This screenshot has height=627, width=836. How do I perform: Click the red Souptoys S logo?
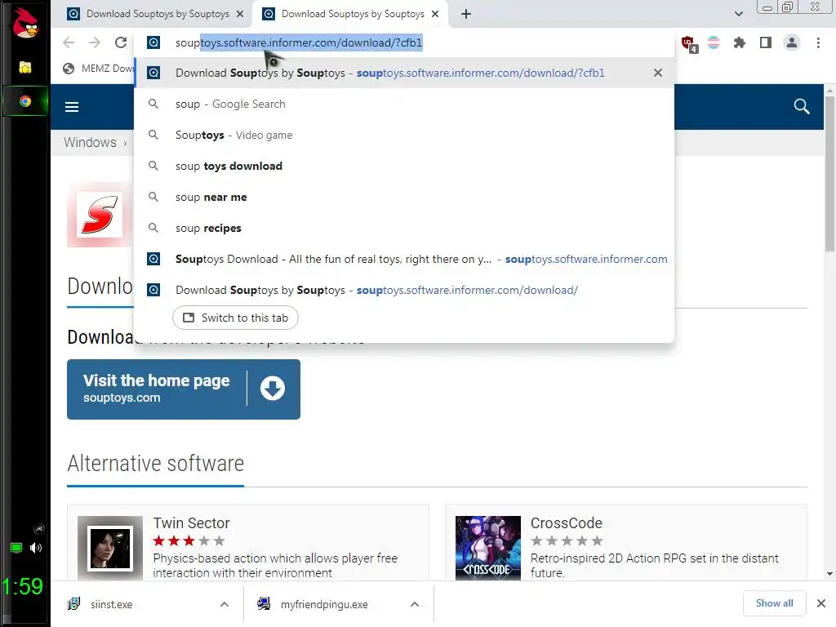(x=99, y=215)
